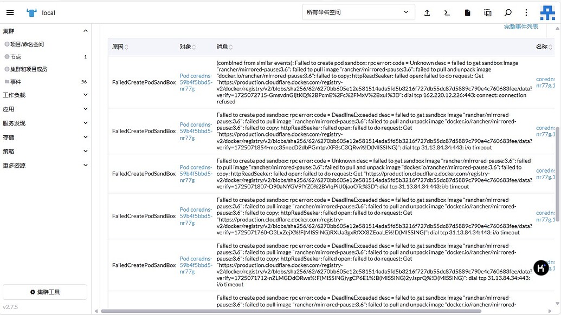Open the main navigation hamburger menu

click(10, 12)
